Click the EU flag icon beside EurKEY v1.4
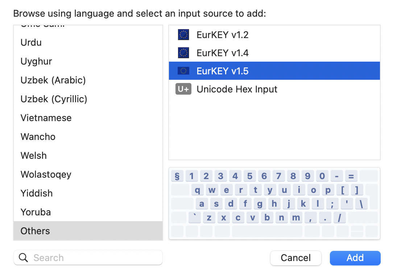393x277 pixels. [183, 53]
